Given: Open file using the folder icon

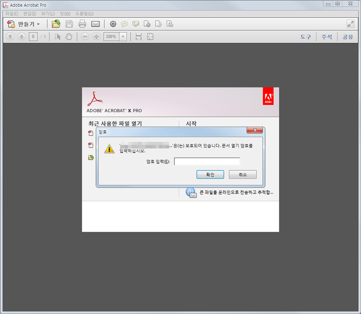Looking at the screenshot, I should (x=56, y=24).
